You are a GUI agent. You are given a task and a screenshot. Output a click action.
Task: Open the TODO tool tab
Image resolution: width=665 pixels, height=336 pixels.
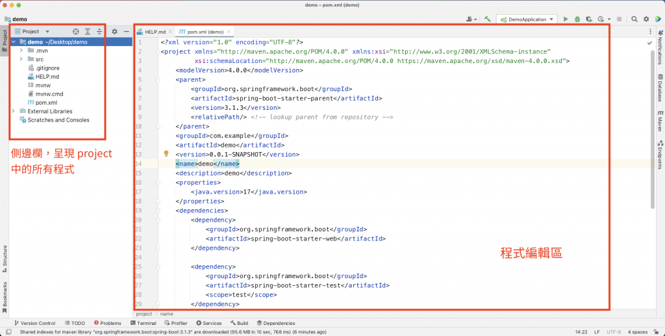(75, 323)
